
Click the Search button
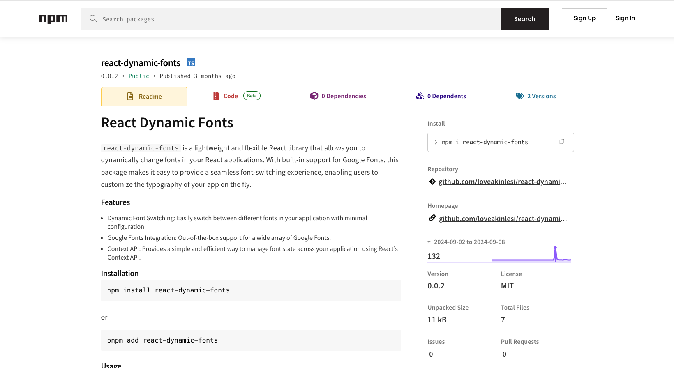click(x=525, y=19)
